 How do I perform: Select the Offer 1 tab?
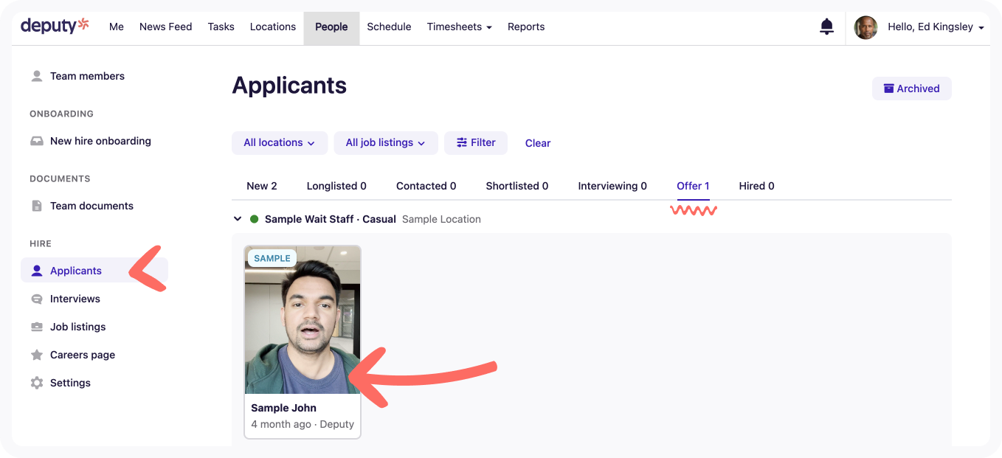coord(693,186)
